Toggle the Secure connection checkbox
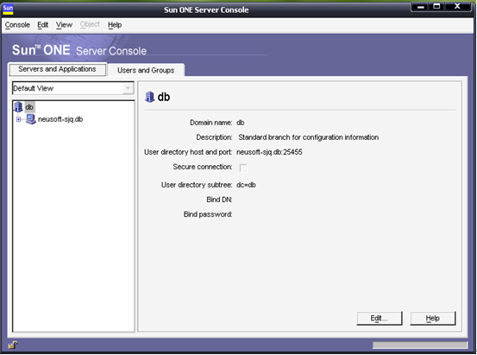The width and height of the screenshot is (477, 355). pos(243,168)
